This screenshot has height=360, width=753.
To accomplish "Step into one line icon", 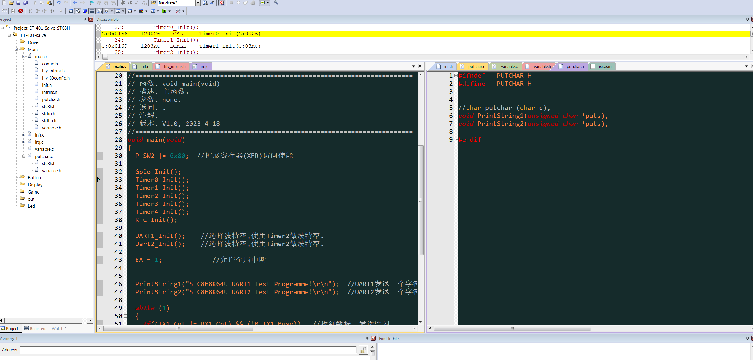I will tap(31, 11).
